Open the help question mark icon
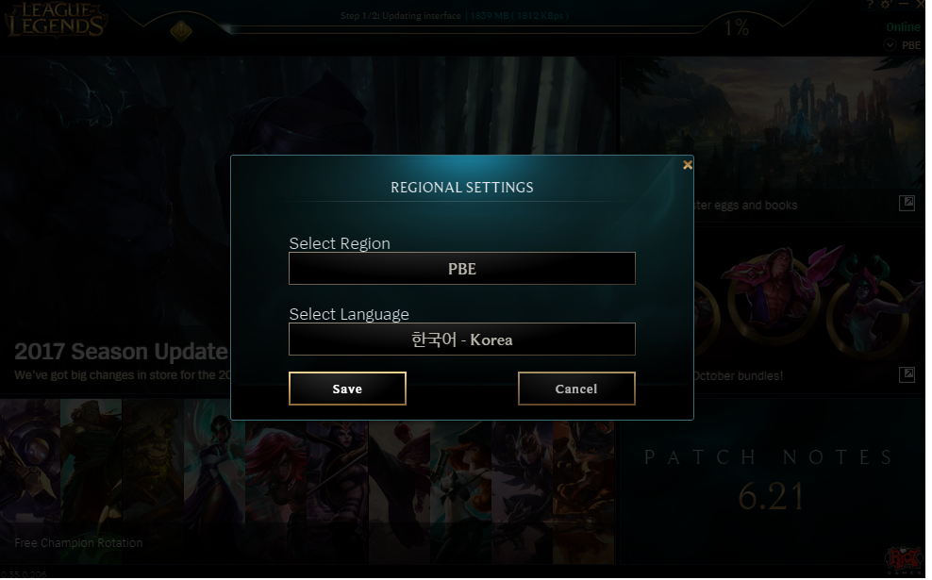Image resolution: width=932 pixels, height=580 pixels. pos(870,4)
